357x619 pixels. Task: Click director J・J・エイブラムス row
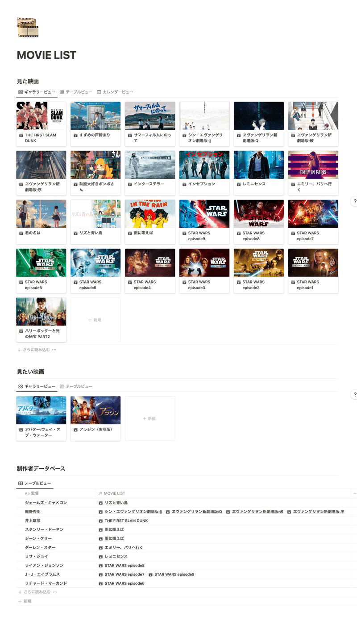(x=42, y=574)
